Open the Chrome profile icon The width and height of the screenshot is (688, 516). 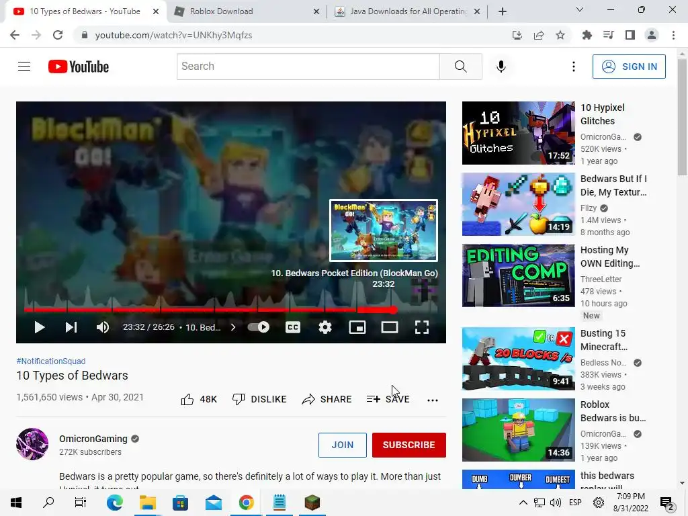coord(652,35)
